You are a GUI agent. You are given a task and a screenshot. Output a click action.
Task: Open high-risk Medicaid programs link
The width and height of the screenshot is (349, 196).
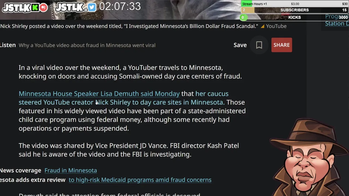(x=140, y=180)
